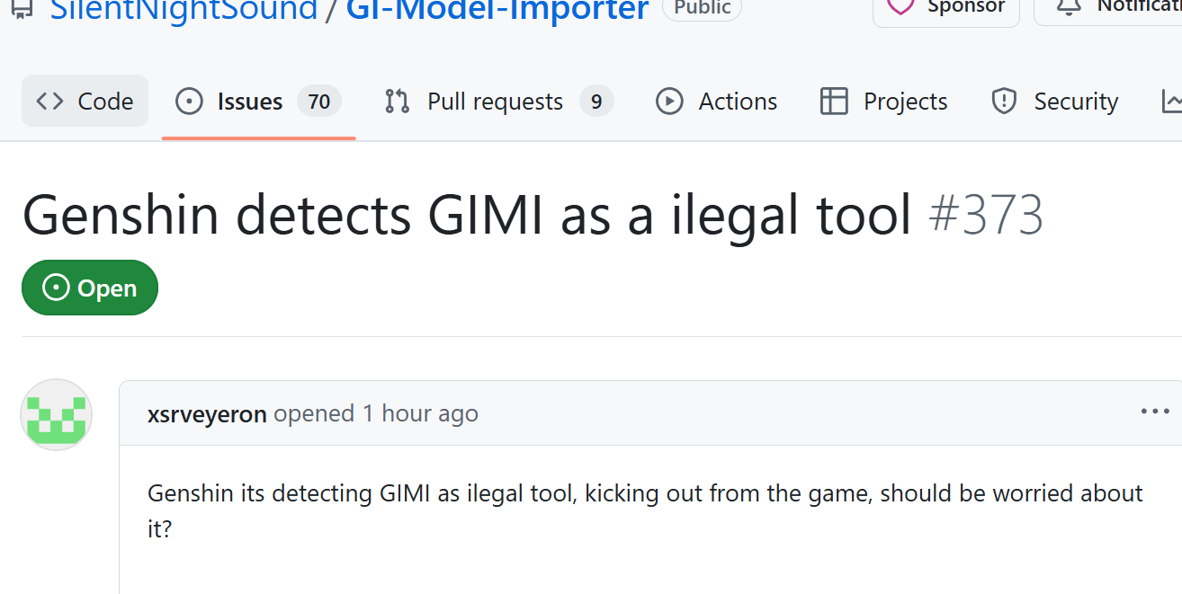Click the xsrveyeron username link

[207, 413]
